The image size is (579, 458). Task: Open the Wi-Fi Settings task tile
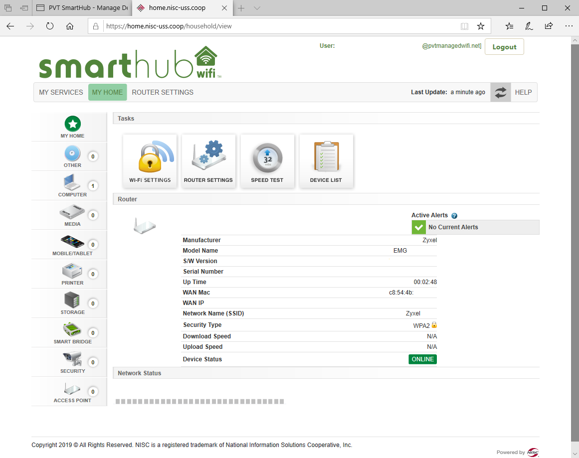click(x=150, y=161)
